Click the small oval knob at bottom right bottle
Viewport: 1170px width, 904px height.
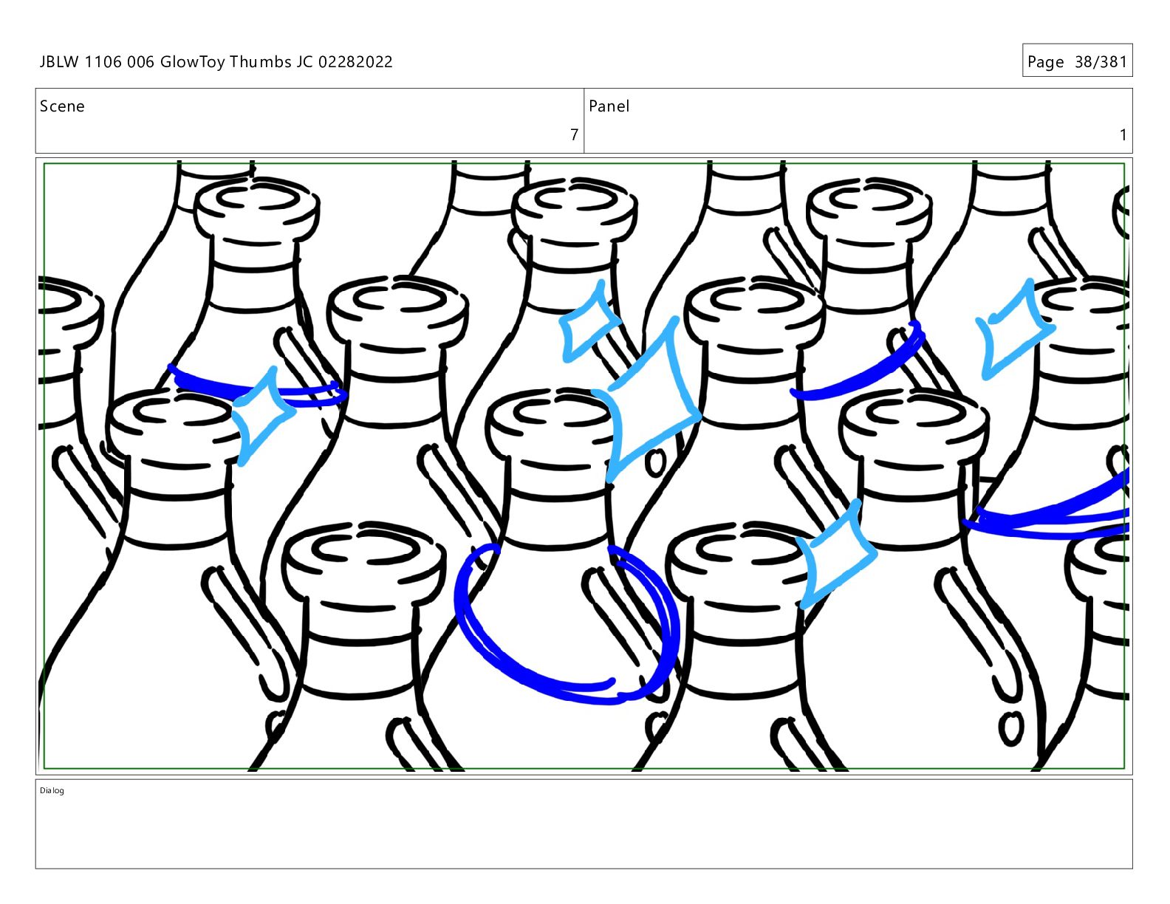pyautogui.click(x=1010, y=728)
